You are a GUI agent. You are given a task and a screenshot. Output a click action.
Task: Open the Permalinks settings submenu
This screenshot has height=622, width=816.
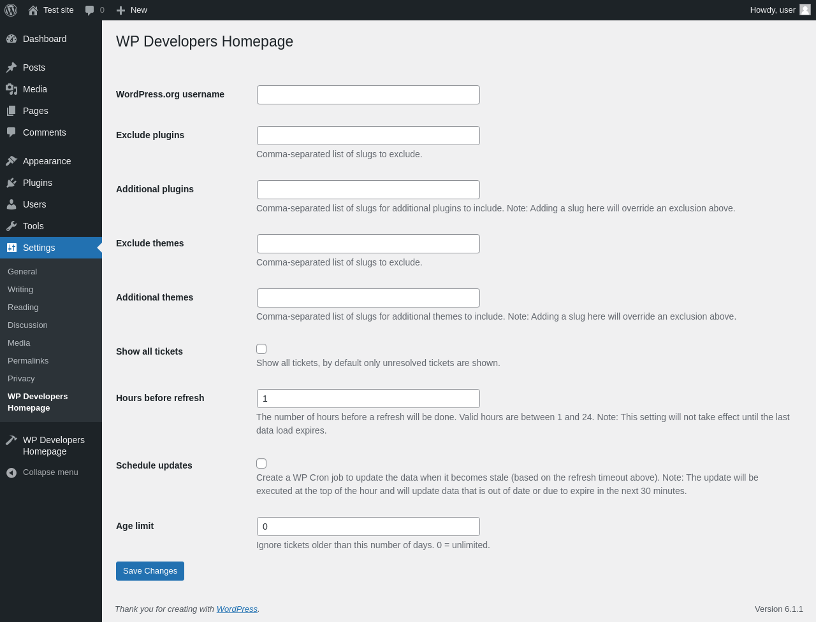pyautogui.click(x=51, y=360)
